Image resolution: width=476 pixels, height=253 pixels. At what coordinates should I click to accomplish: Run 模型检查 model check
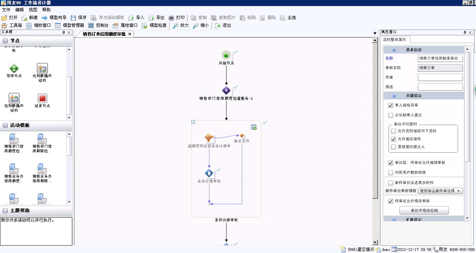click(x=154, y=25)
